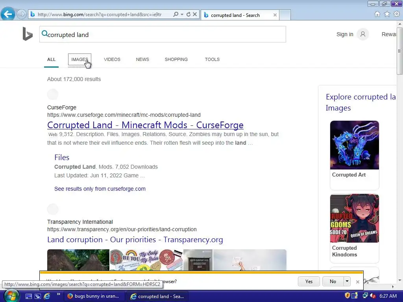Switch to the 'bugs bunny in uran...' taskbar window
Screen dimensions: 403x302
tap(94, 296)
